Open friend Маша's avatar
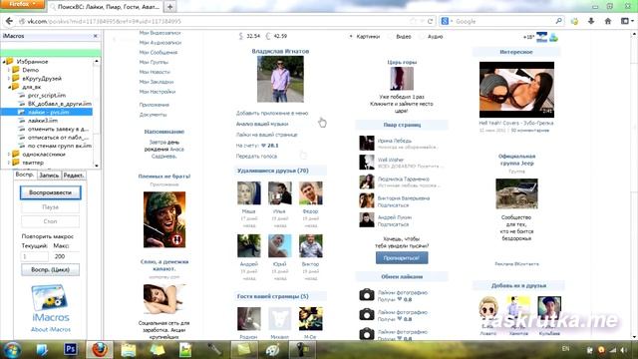Image resolution: width=638 pixels, height=359 pixels. [x=249, y=192]
